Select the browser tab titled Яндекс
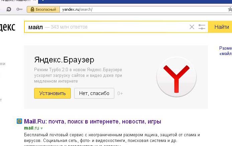 (18, 1)
